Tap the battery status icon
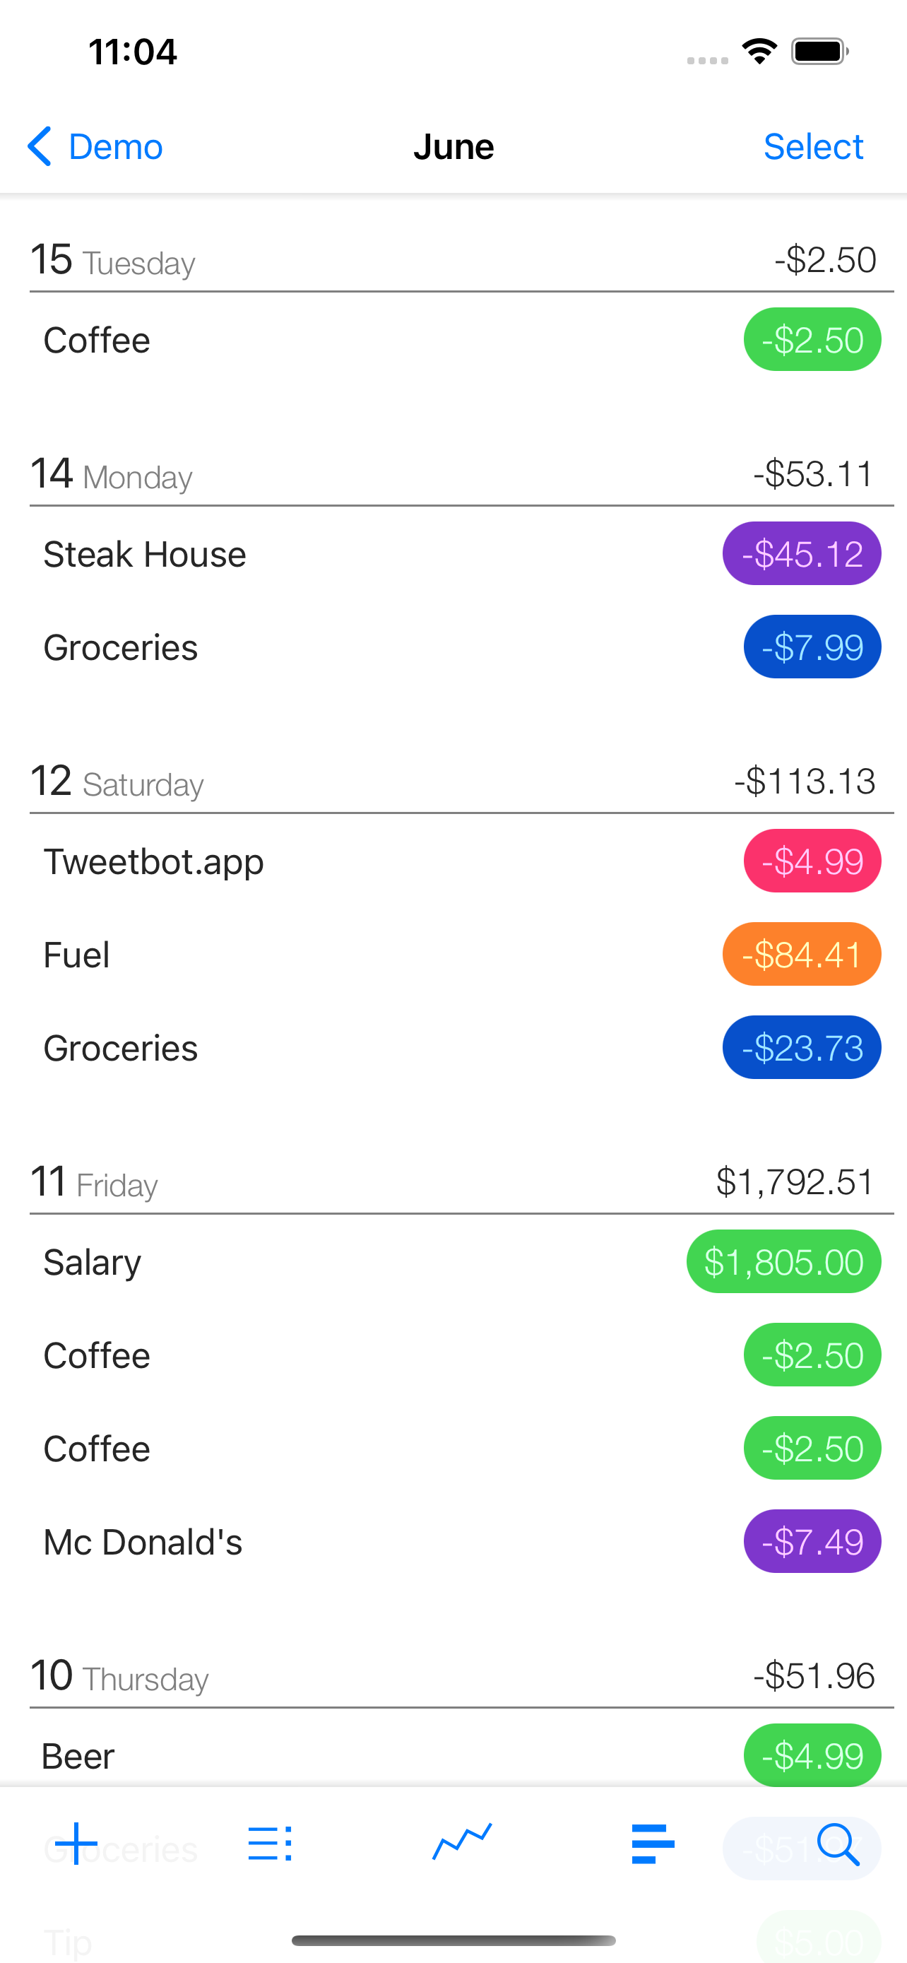The height and width of the screenshot is (1963, 907). 819,52
